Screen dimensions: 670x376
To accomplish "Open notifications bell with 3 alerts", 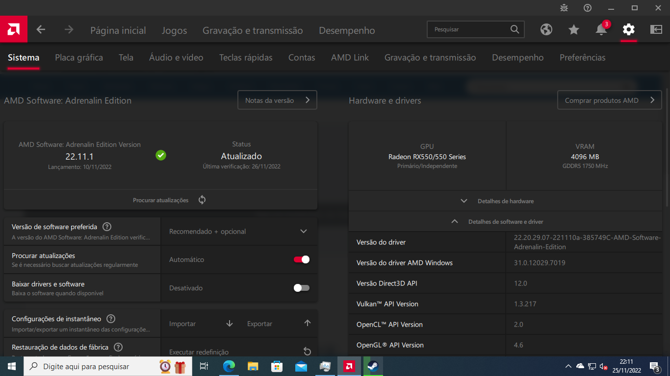I will click(602, 28).
